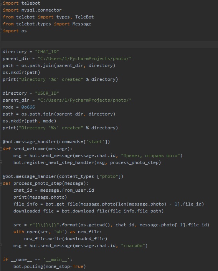Collapse the send_welcome function fold marker
218x271 pixels.
[1, 149]
